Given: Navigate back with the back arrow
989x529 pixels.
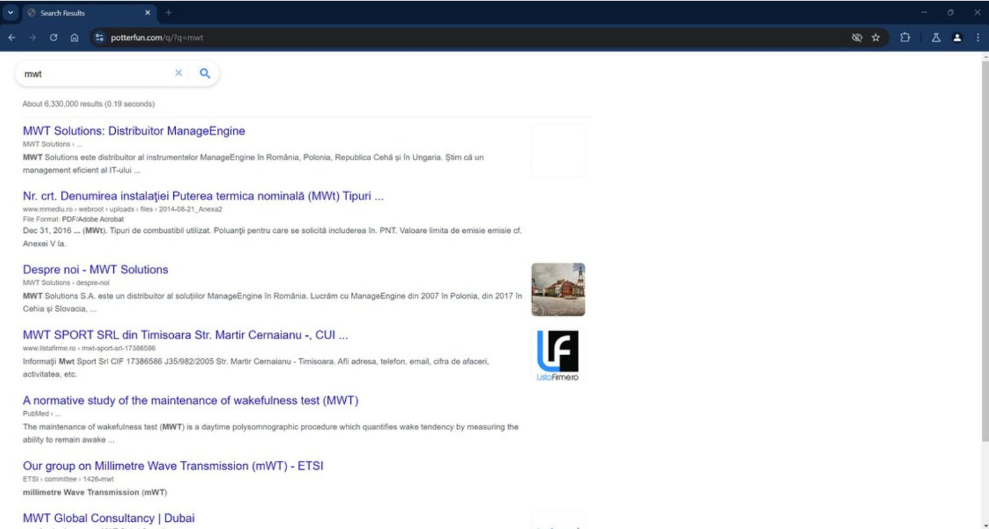Looking at the screenshot, I should tap(12, 37).
